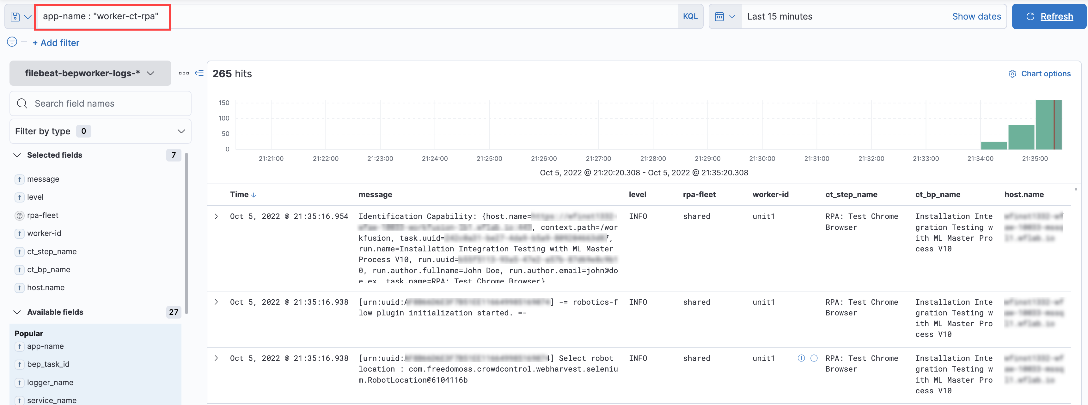
Task: Click the type icon beside bep_task_id field
Action: (x=19, y=365)
